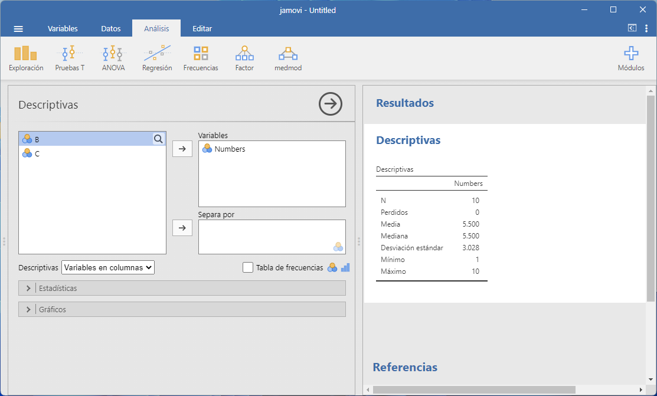The height and width of the screenshot is (396, 657).
Task: Open the Variables en columnas dropdown
Action: coord(107,267)
